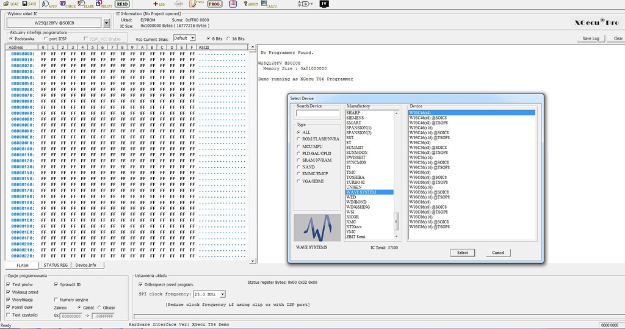This screenshot has height=329, width=625.
Task: Enable the Numery seryjne checkbox
Action: (x=57, y=300)
